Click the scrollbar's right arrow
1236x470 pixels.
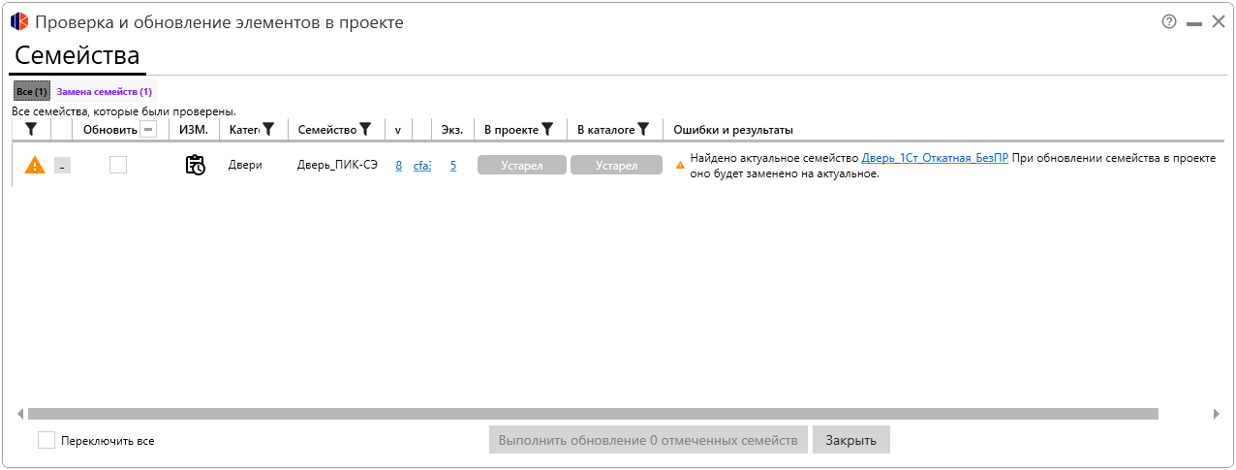tap(1217, 414)
